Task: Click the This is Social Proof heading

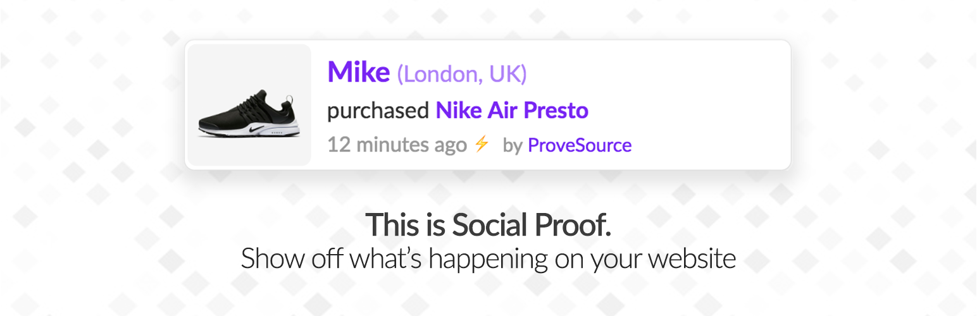Action: 488,224
